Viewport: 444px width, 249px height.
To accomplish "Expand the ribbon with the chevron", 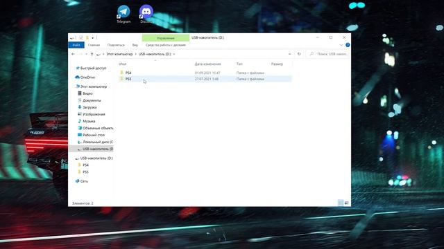I will [341, 45].
